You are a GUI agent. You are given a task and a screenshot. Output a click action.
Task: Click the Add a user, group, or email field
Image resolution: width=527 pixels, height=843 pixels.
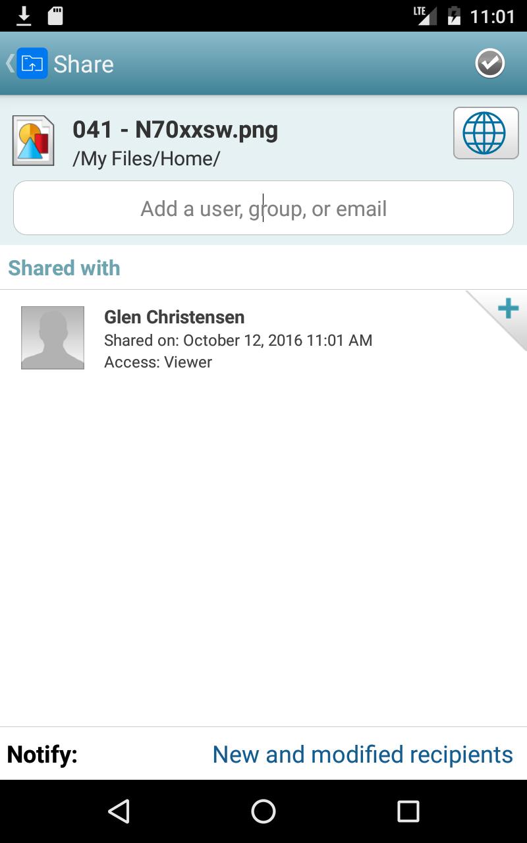263,208
